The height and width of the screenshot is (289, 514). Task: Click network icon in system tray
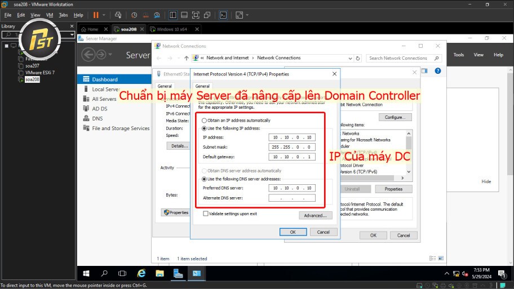click(x=456, y=273)
